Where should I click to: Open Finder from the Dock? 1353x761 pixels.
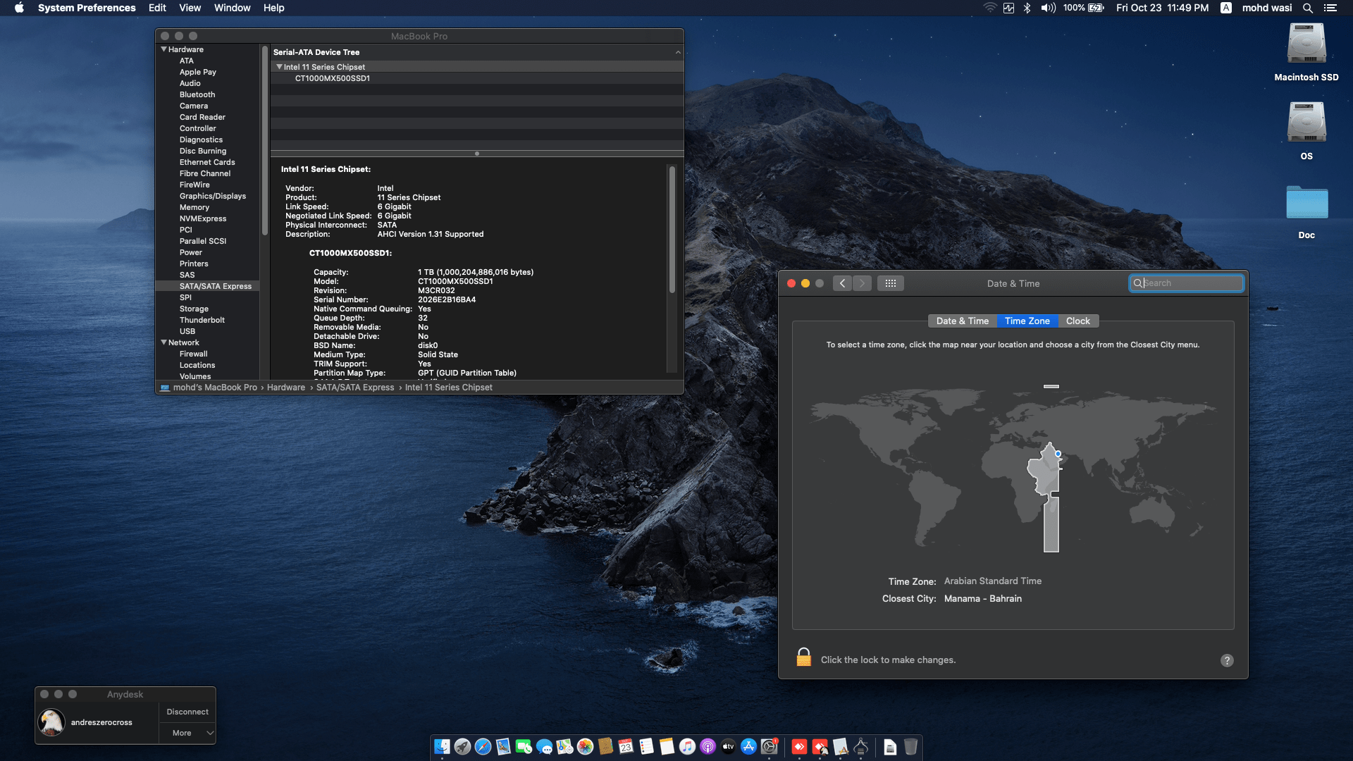tap(442, 747)
